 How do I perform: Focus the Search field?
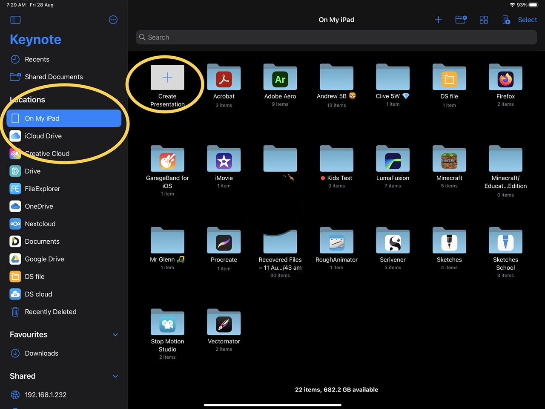[336, 37]
